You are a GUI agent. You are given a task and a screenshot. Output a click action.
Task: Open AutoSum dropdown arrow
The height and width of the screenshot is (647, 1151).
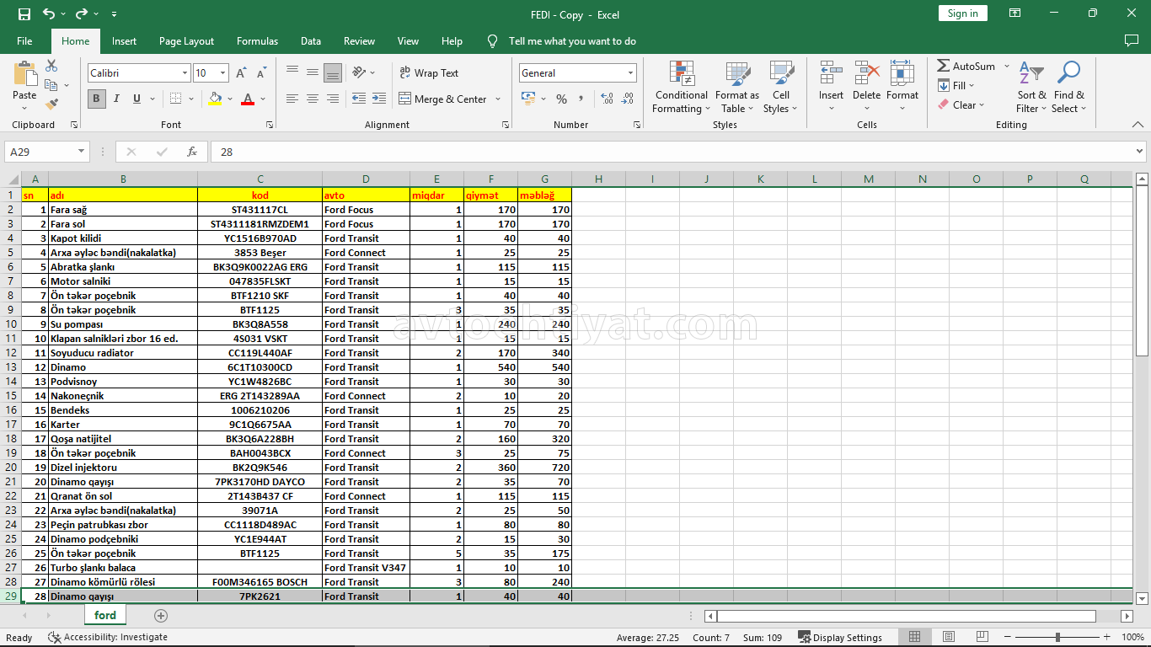[1007, 66]
